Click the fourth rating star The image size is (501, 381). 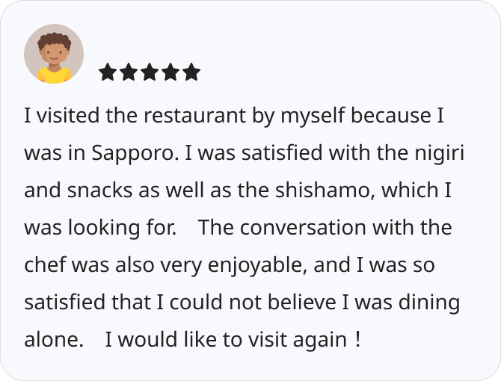tap(170, 72)
